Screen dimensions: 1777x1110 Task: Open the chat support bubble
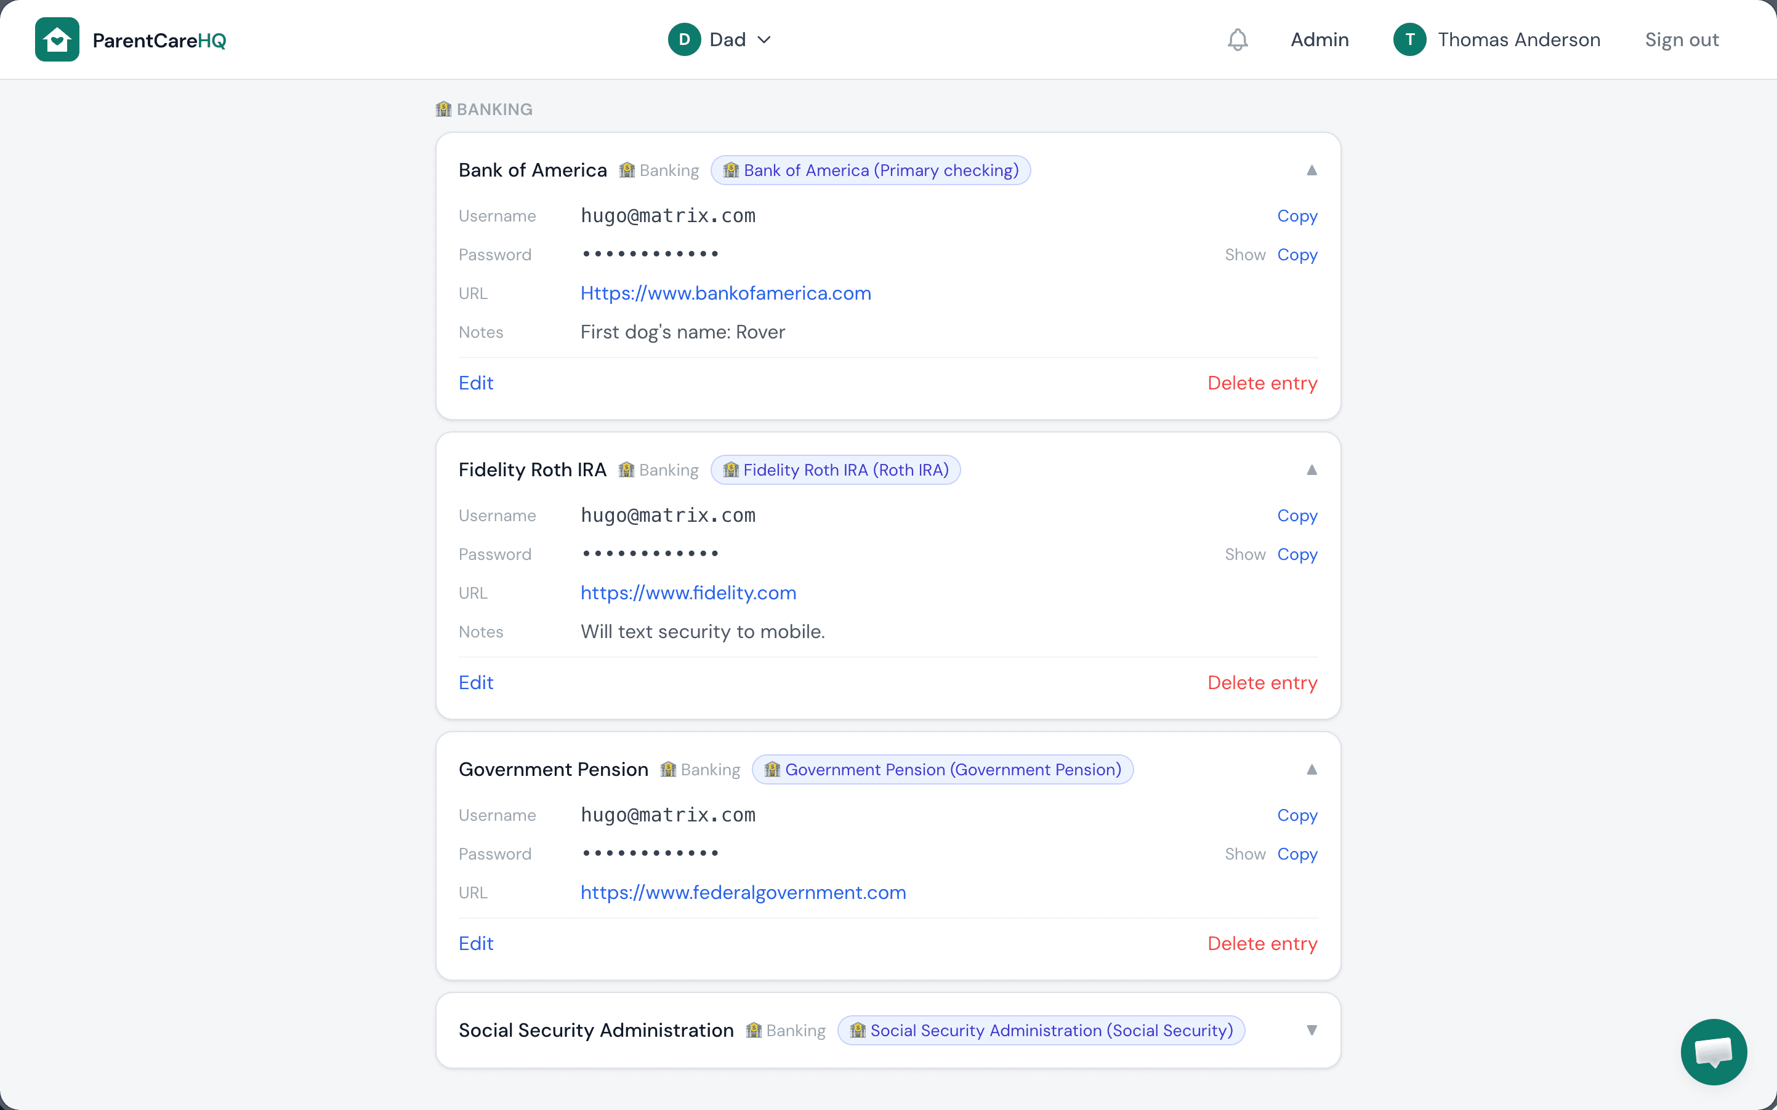[1712, 1052]
